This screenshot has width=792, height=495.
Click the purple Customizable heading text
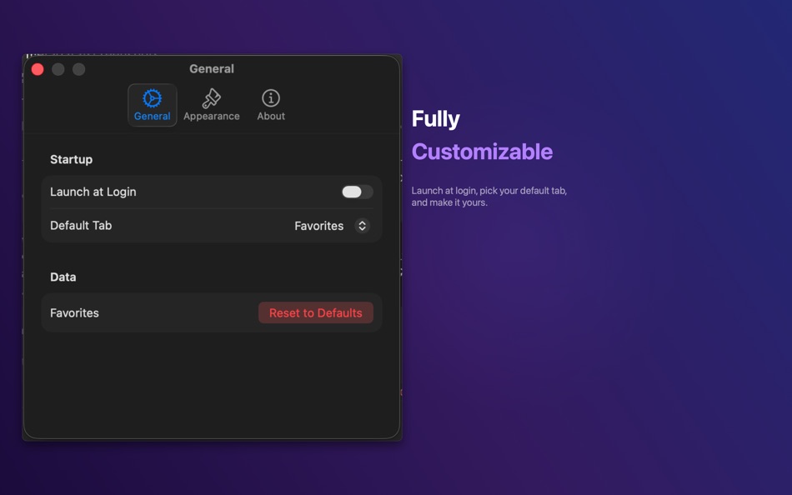tap(482, 152)
